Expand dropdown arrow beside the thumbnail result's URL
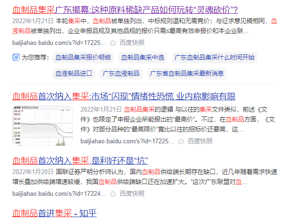 pyautogui.click(x=181, y=141)
